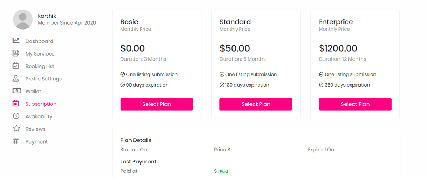Click the Payment hashtag icon
The height and width of the screenshot is (177, 428).
coord(16,141)
